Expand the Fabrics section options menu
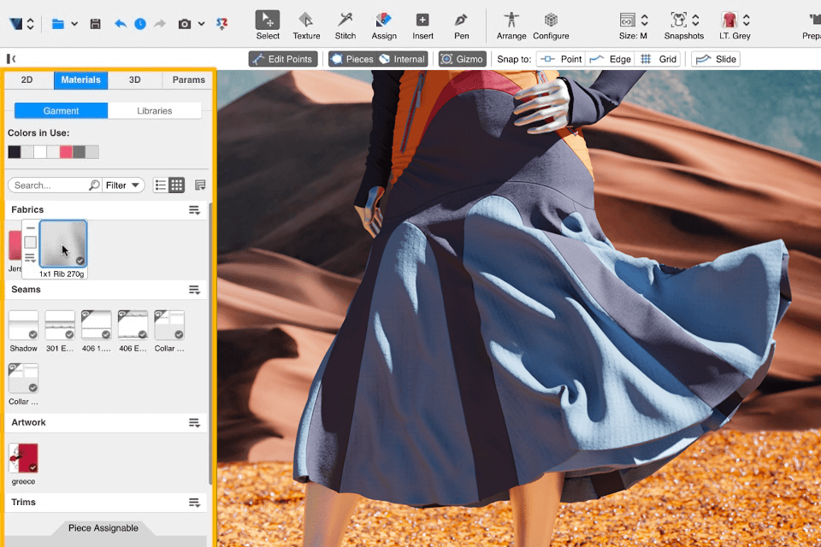Image resolution: width=821 pixels, height=547 pixels. click(194, 210)
